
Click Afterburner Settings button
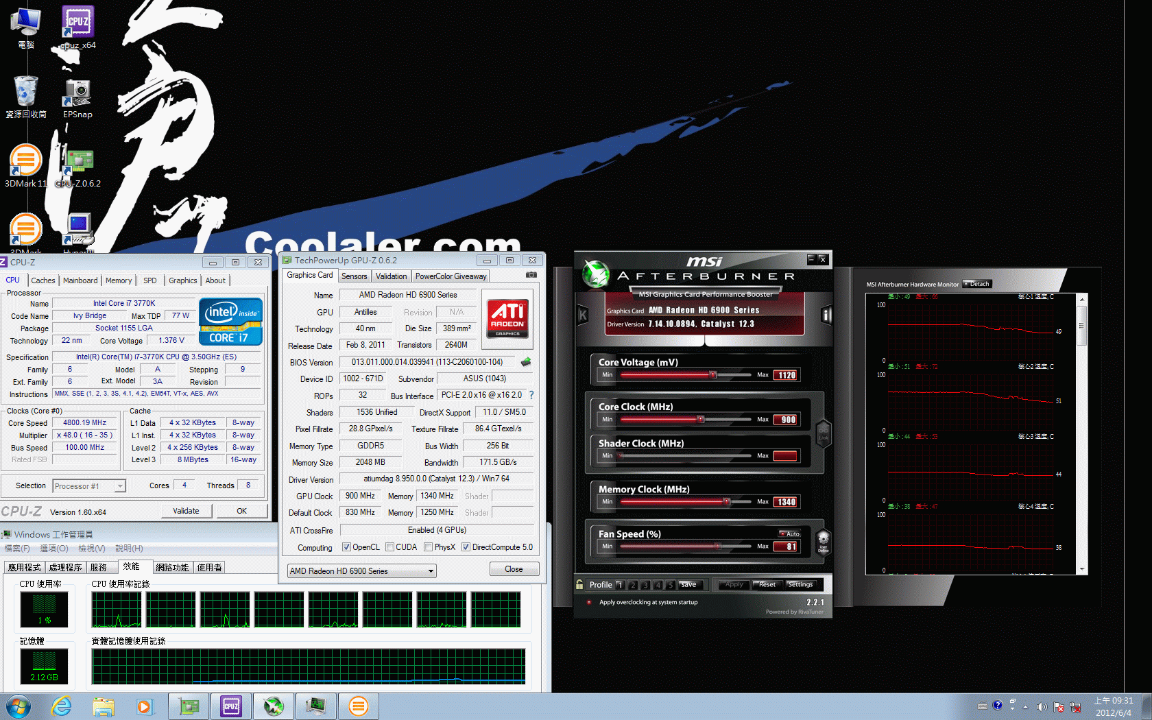click(800, 584)
